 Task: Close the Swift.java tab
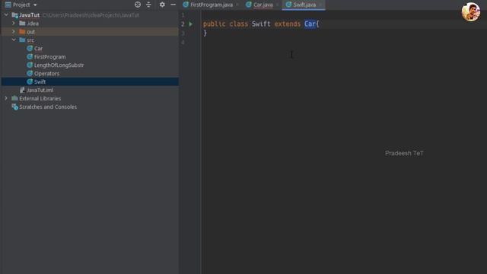tap(320, 5)
